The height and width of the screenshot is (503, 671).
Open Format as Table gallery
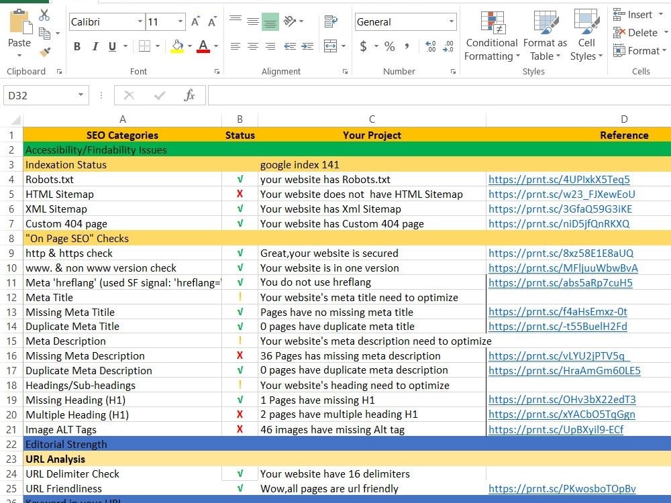545,36
